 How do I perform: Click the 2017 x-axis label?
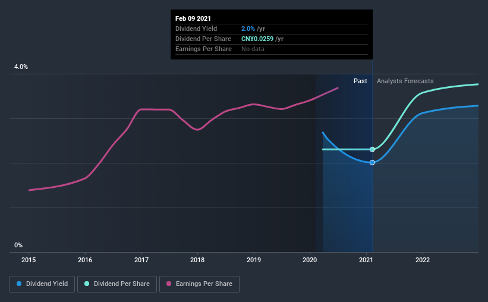pos(141,260)
